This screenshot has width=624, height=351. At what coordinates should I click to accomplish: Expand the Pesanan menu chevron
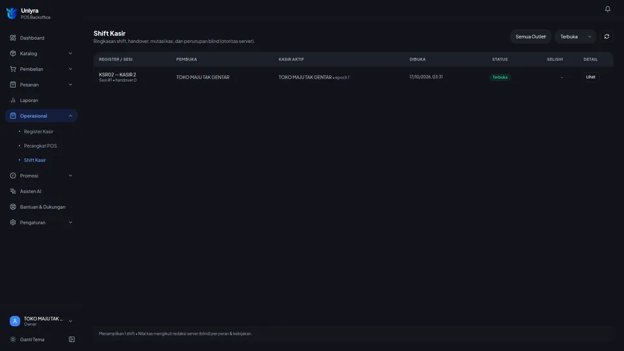click(70, 84)
